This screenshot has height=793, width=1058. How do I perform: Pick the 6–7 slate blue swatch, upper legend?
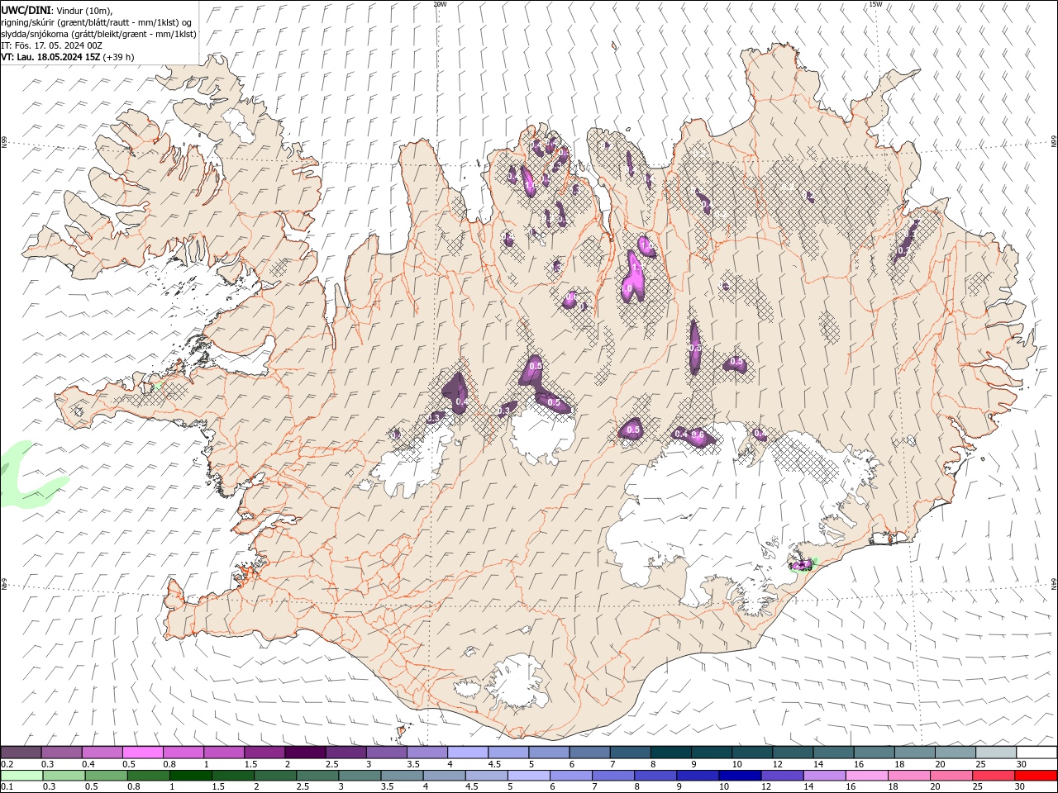(589, 753)
